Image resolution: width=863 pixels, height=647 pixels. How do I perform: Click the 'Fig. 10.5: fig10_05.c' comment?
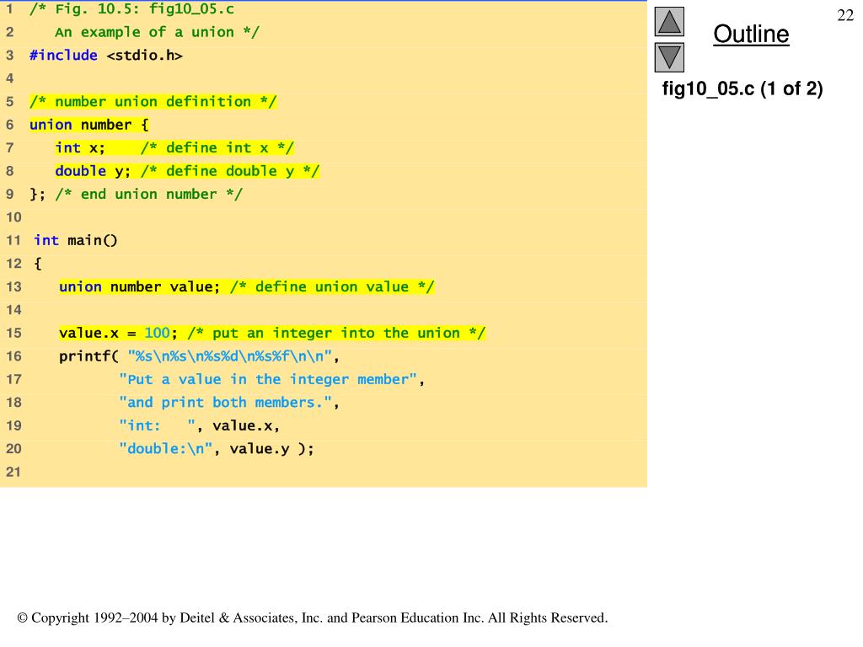pos(131,9)
